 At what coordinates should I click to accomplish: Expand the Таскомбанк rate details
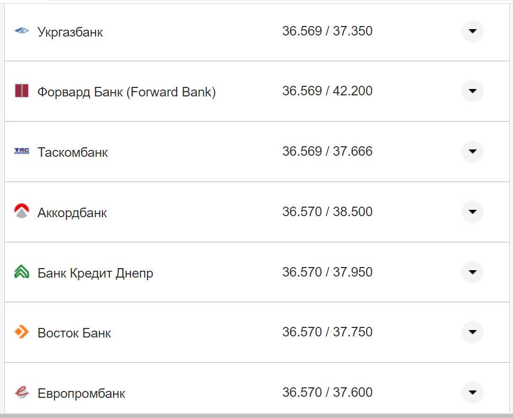(472, 152)
